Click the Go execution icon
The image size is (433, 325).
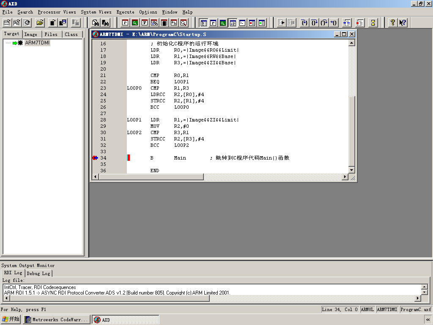282,23
